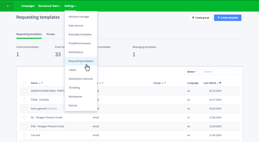Check the ČSOB - Pobočky row checkbox

[x=24, y=100]
